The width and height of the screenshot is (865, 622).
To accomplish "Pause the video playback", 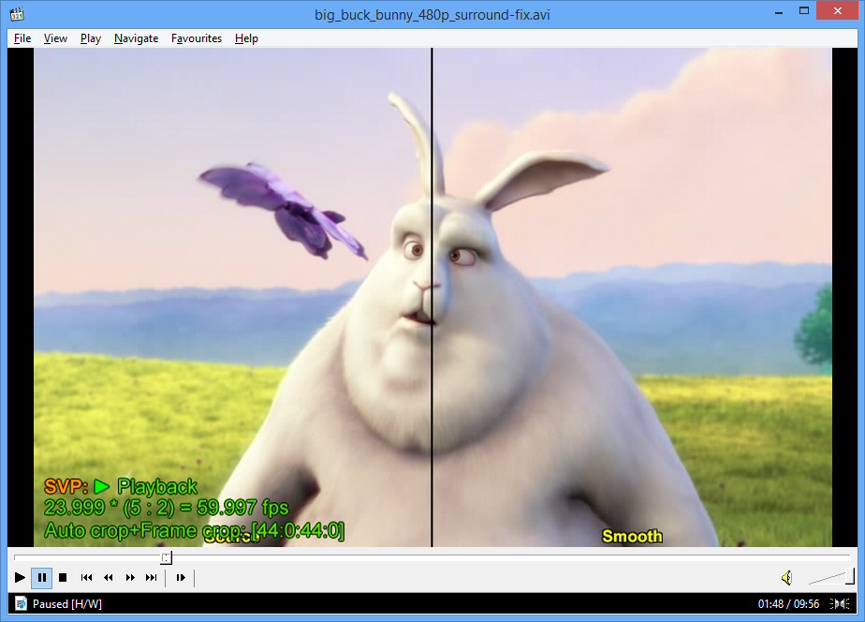I will (42, 577).
